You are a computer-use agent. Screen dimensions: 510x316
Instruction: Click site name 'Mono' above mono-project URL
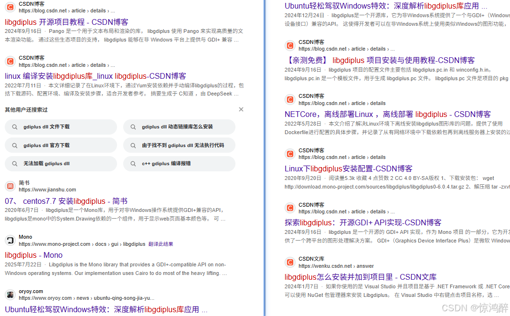click(25, 237)
